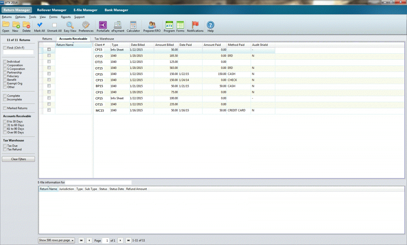Open the Forms menu

(53, 17)
